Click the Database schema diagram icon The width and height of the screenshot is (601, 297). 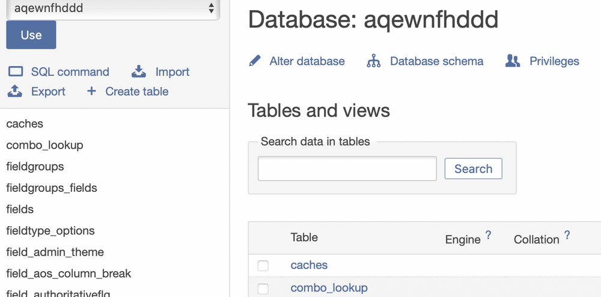(x=374, y=61)
